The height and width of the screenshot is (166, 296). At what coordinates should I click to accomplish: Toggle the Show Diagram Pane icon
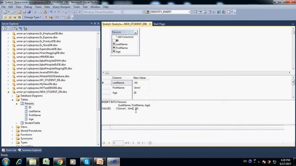point(5,18)
